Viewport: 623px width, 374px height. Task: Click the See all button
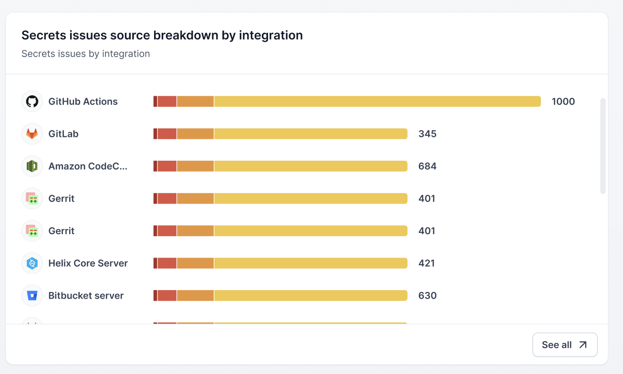[565, 344]
